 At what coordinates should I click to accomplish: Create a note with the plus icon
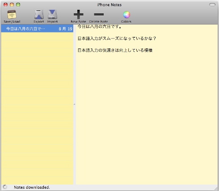pyautogui.click(x=78, y=14)
